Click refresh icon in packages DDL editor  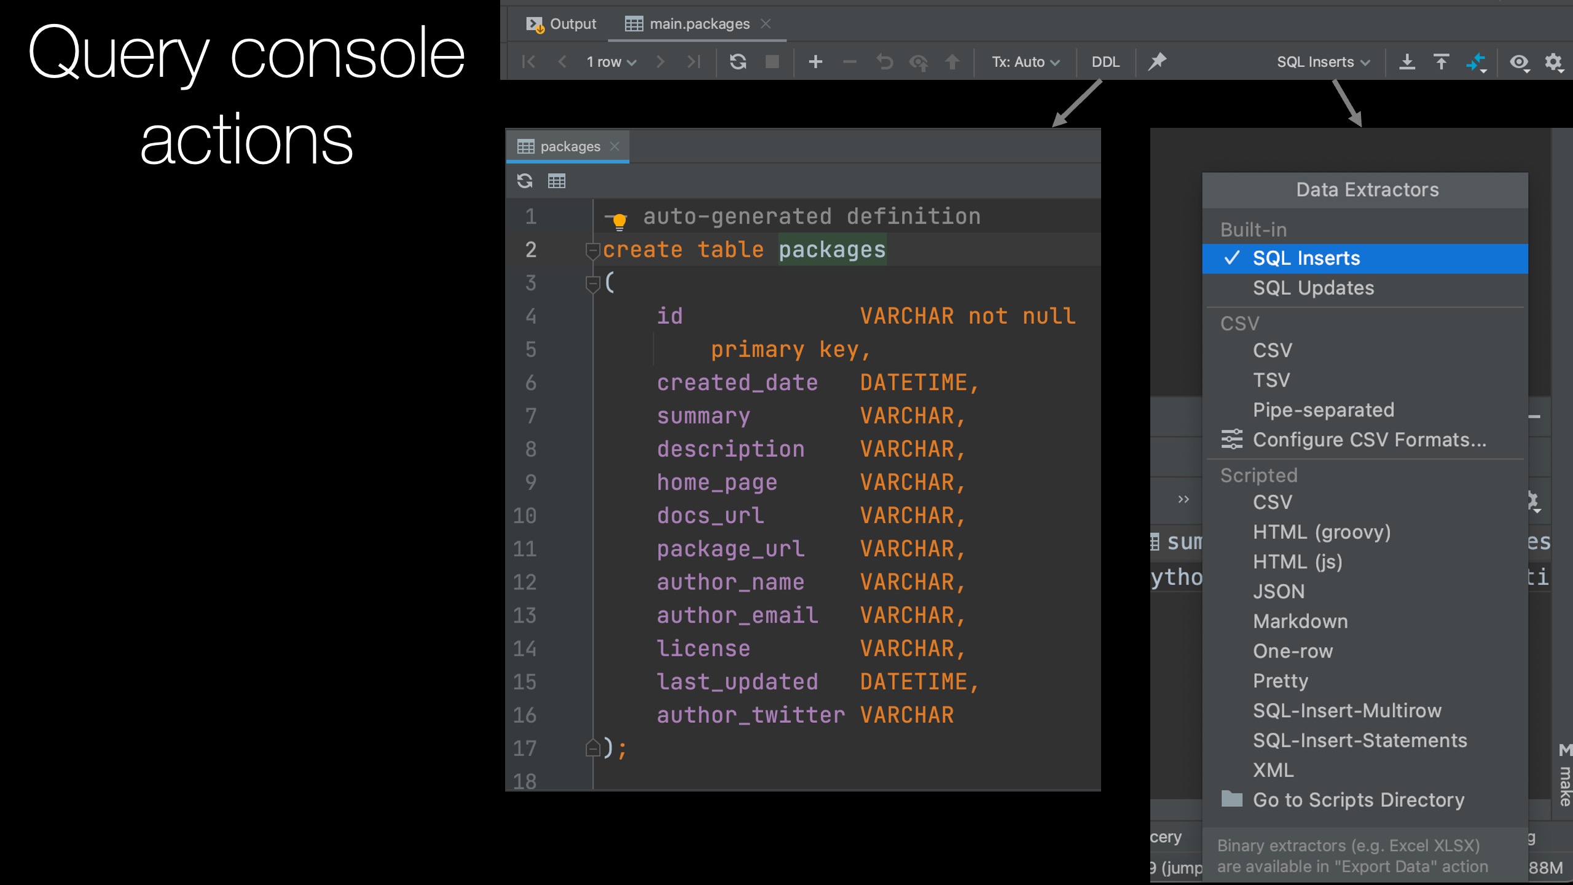(525, 181)
